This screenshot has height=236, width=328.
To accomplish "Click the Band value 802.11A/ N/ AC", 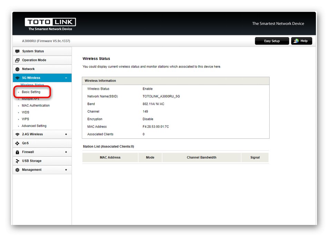I will [154, 104].
